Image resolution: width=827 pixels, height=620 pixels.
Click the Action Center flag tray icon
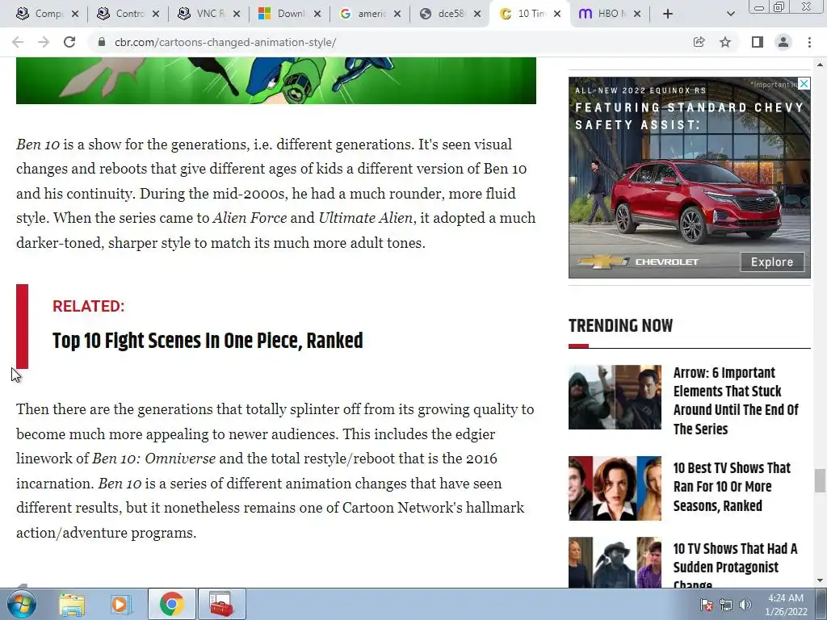coord(707,605)
